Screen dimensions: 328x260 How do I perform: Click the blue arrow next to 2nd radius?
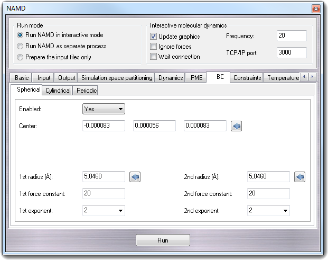point(299,177)
